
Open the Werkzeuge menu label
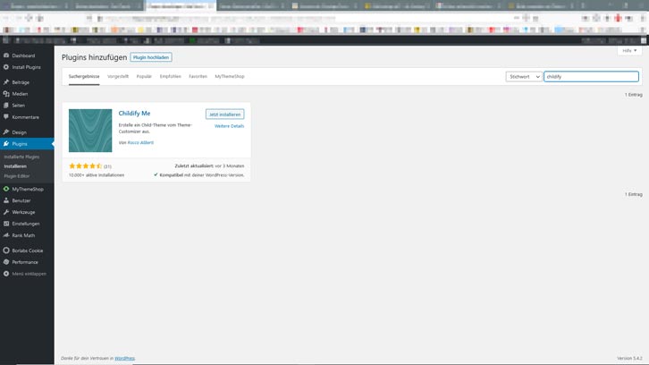[x=23, y=212]
